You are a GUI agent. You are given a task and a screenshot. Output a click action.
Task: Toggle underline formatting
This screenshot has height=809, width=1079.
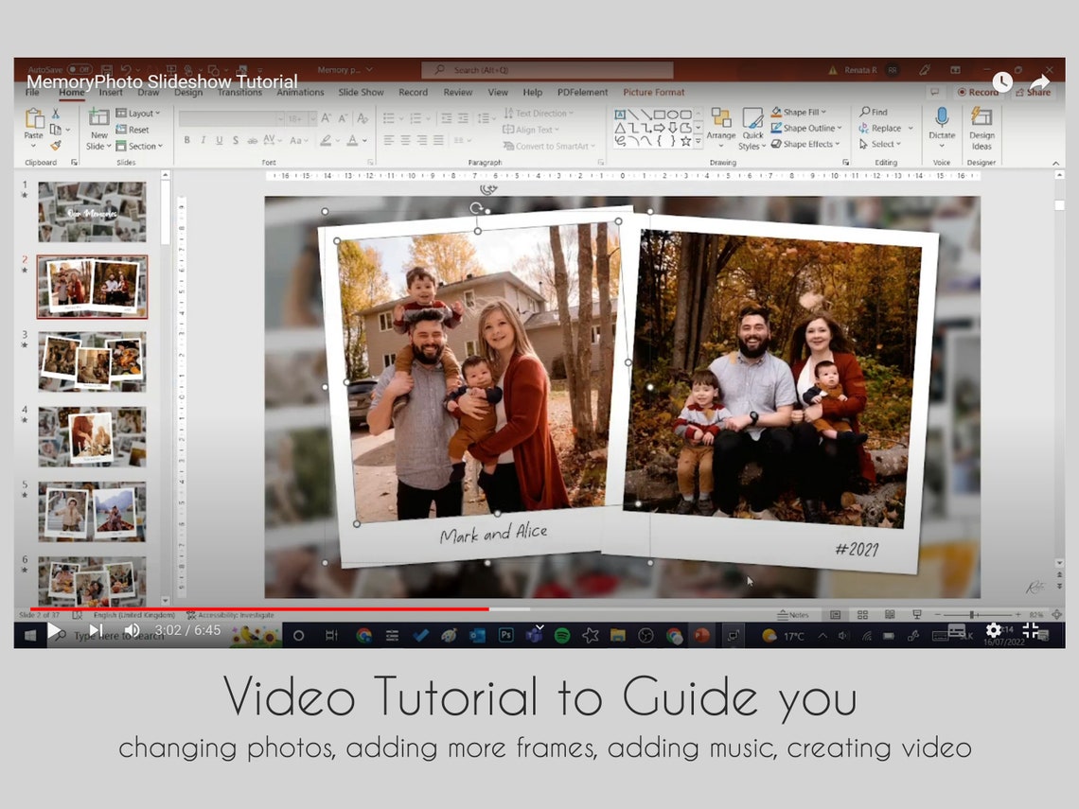(218, 139)
